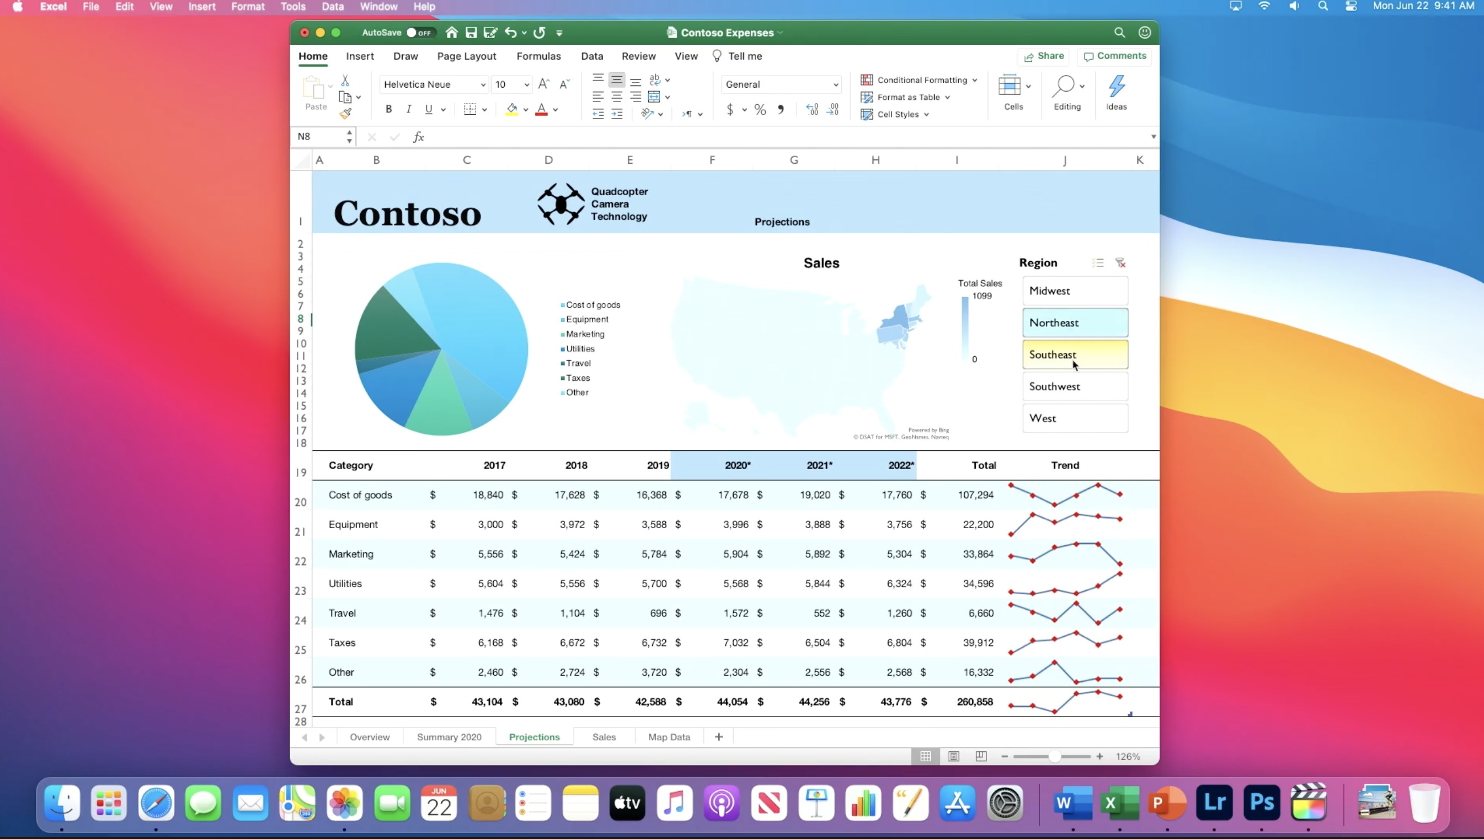
Task: Click the Share button
Action: [x=1044, y=56]
